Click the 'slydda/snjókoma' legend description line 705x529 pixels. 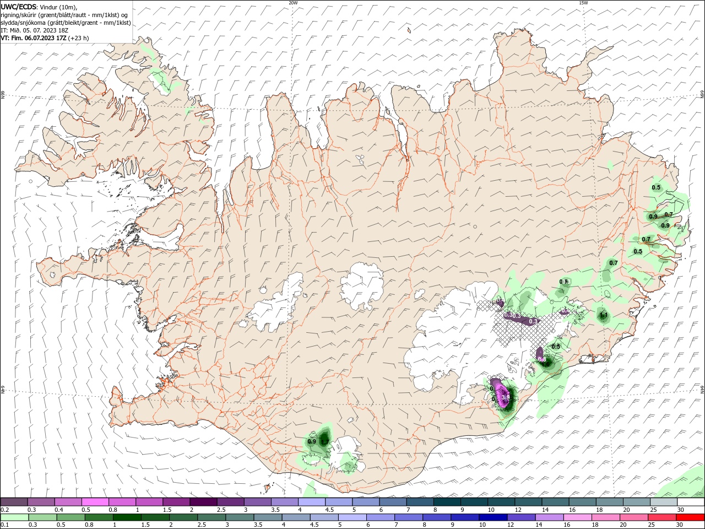pyautogui.click(x=66, y=23)
